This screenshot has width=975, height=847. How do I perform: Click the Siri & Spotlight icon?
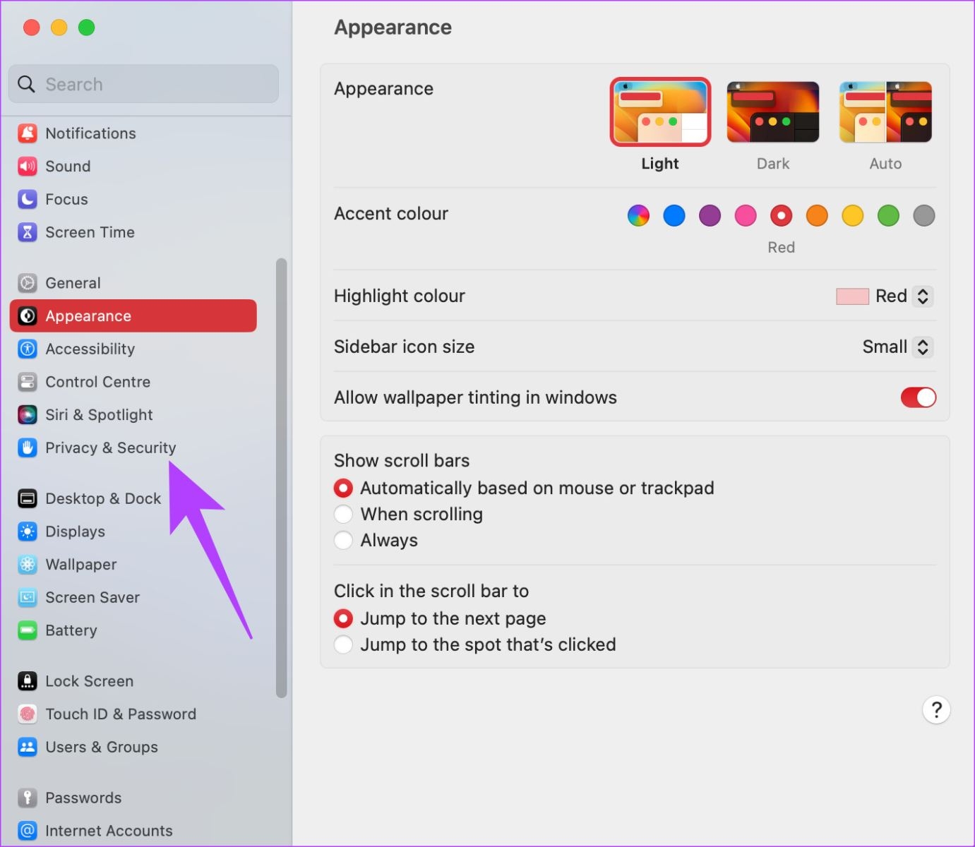coord(28,415)
